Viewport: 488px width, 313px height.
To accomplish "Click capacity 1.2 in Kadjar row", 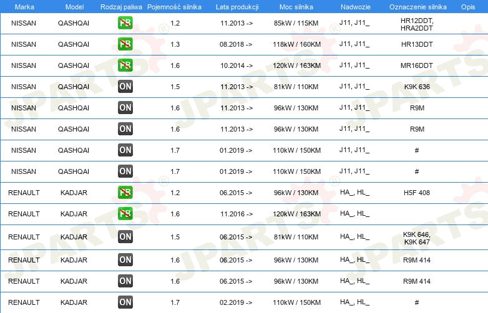I will [x=175, y=193].
